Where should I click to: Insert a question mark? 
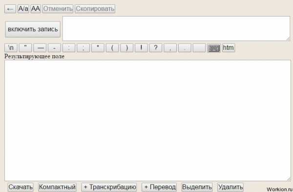click(x=156, y=48)
